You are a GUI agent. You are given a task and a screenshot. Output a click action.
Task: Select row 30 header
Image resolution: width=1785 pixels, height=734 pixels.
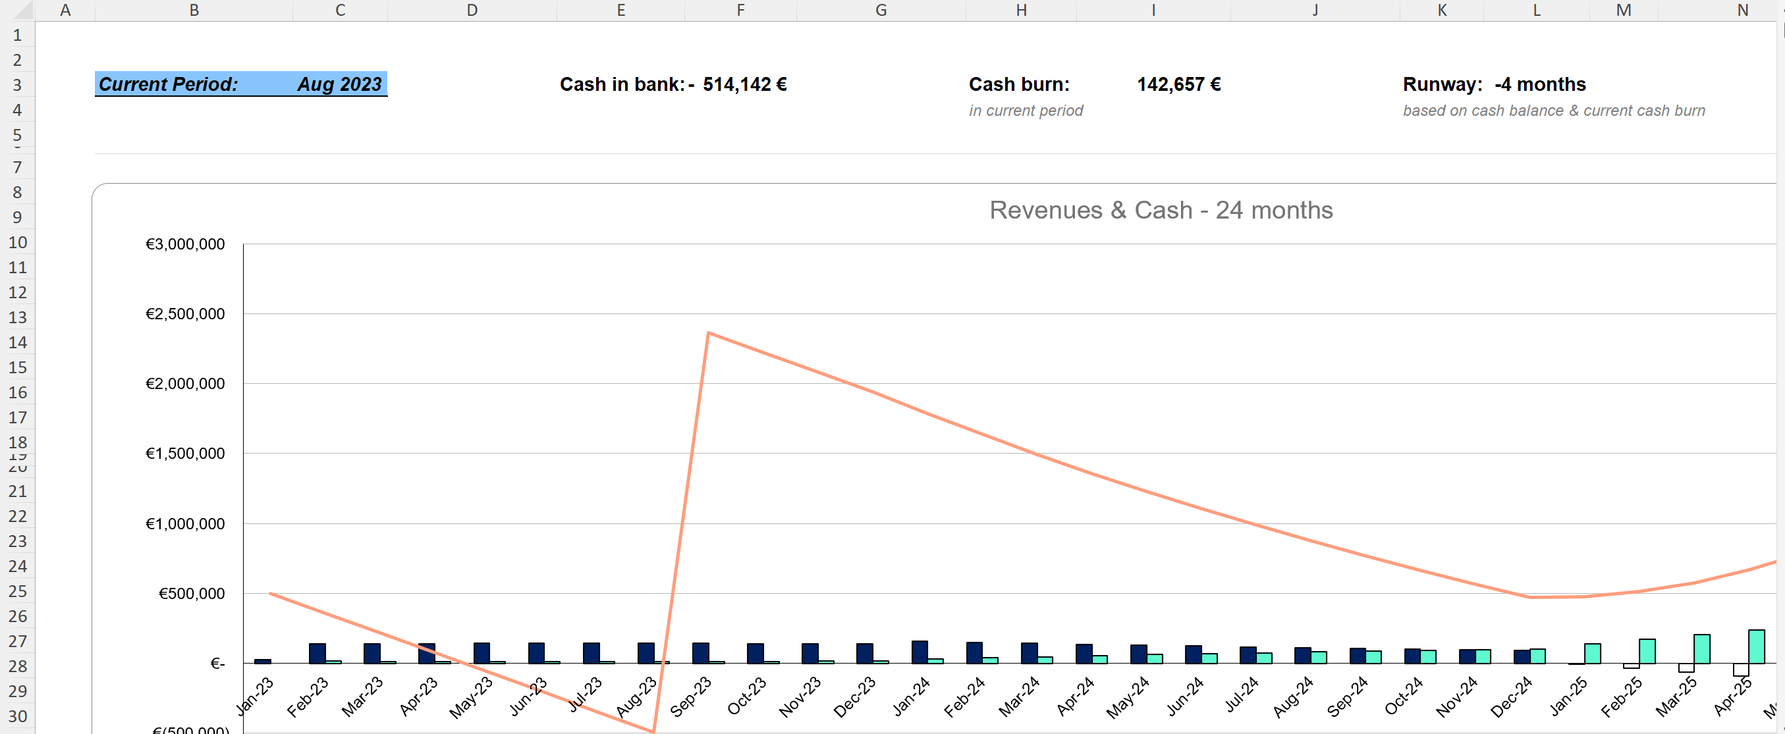[x=17, y=716]
